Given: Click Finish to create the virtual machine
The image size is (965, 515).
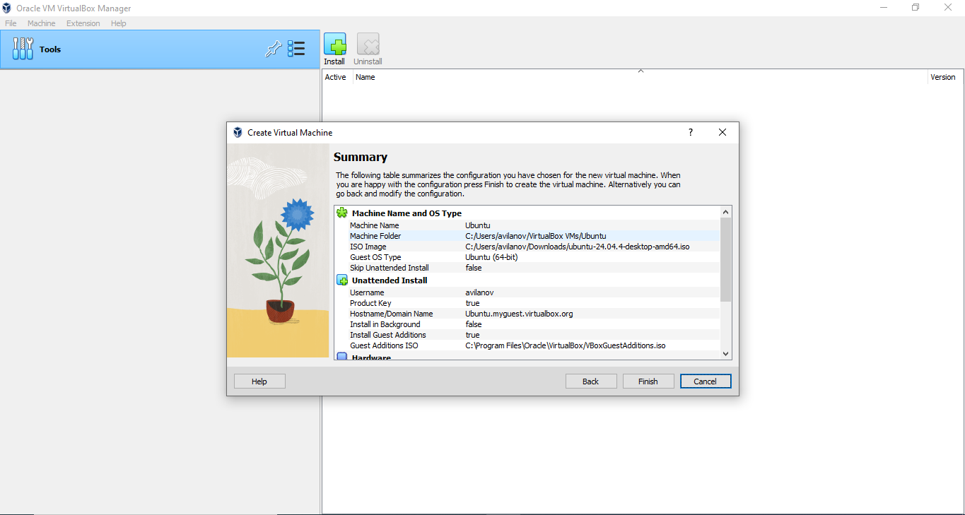Looking at the screenshot, I should click(648, 381).
